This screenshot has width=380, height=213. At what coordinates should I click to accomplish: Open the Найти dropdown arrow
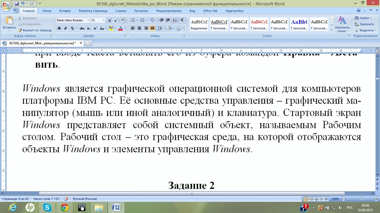[x=371, y=18]
